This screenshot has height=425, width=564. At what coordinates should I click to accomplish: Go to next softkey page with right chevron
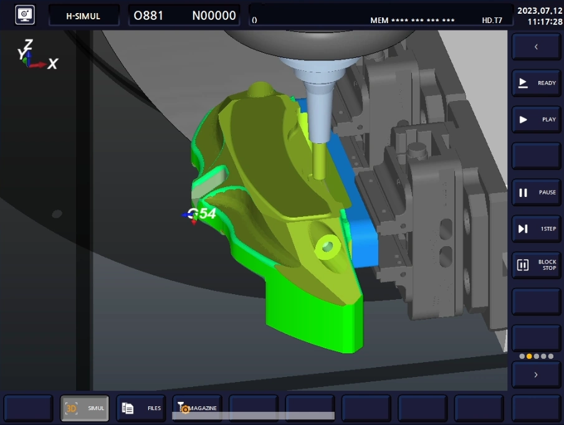point(536,375)
